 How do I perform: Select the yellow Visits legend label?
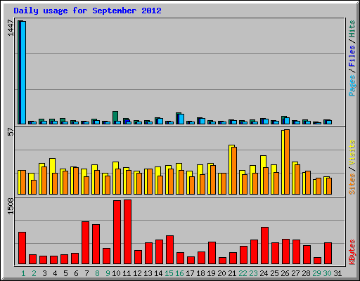(352, 153)
